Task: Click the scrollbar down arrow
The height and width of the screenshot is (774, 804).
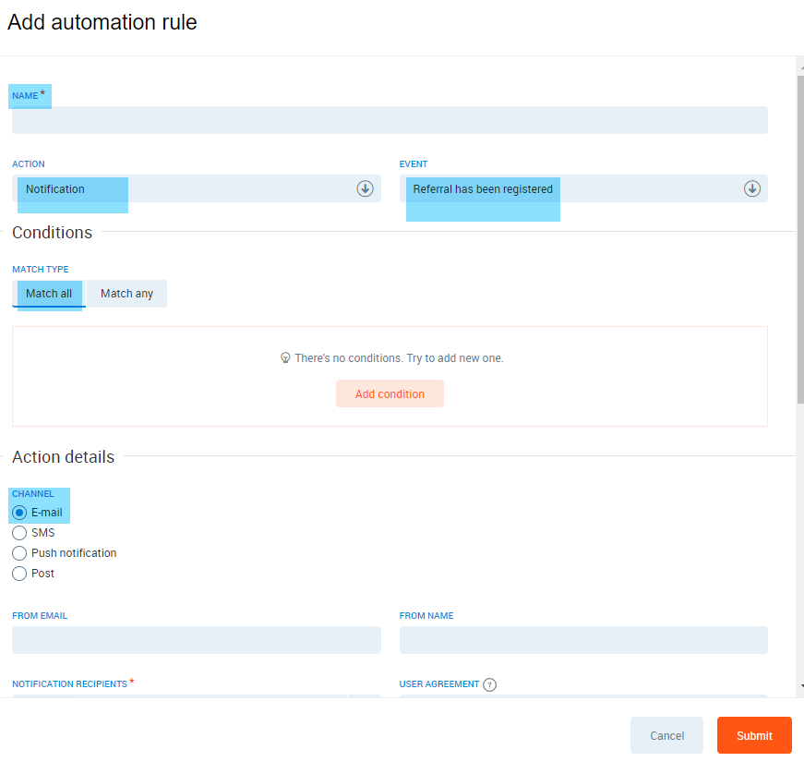Action: pos(799,686)
